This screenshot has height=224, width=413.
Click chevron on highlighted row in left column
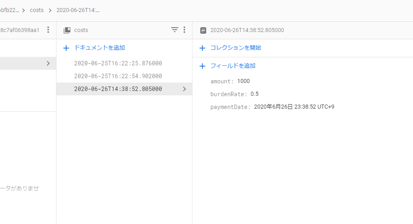[x=48, y=63]
